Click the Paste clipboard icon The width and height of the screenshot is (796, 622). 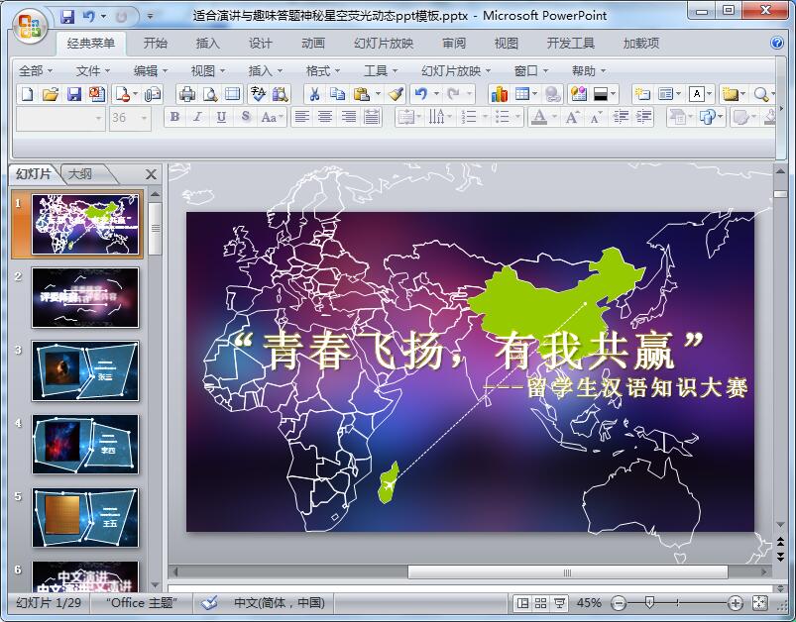tap(361, 94)
